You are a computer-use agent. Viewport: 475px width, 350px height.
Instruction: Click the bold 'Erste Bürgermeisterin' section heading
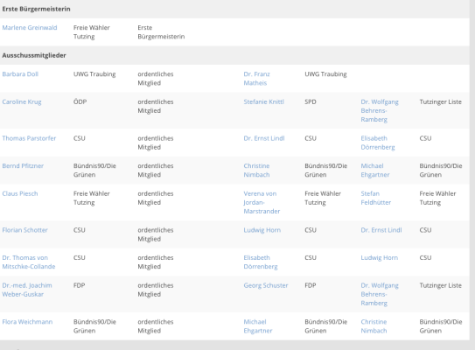point(36,9)
